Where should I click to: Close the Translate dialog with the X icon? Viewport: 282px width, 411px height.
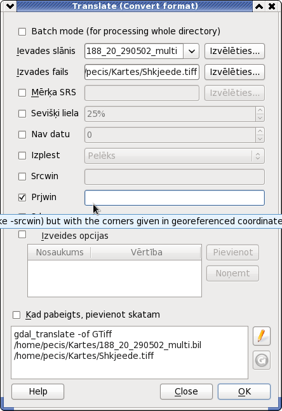point(272,6)
